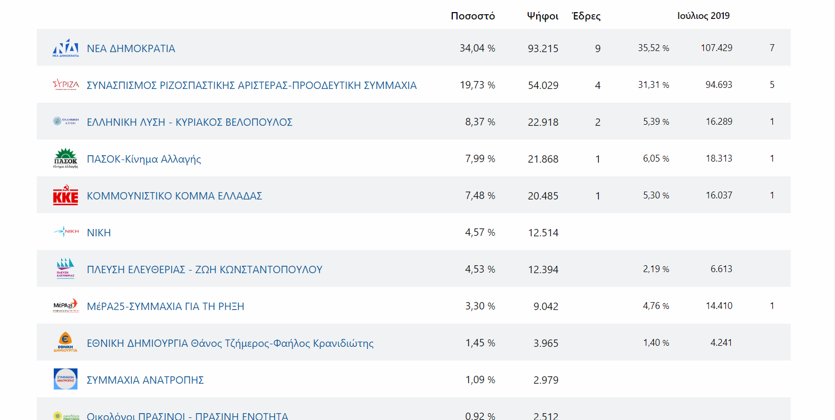This screenshot has width=835, height=420.
Task: Select ΠΛΕΥΣΗ ΕΛΕΥΘΕΡΙΑΣ - ΖΩΗ ΚΩΝΣΤΑΝΤΟΠΟΥΛΟΥ link
Action: tap(204, 269)
